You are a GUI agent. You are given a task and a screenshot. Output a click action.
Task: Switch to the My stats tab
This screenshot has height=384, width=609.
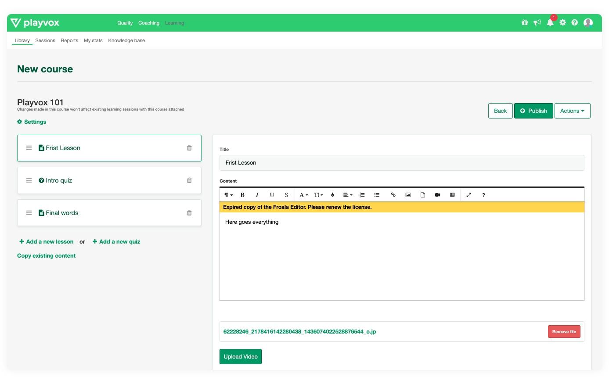(93, 40)
